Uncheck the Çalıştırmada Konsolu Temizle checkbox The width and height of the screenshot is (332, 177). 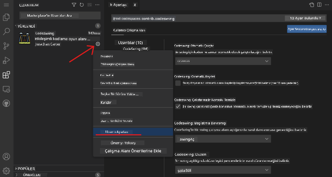178,106
